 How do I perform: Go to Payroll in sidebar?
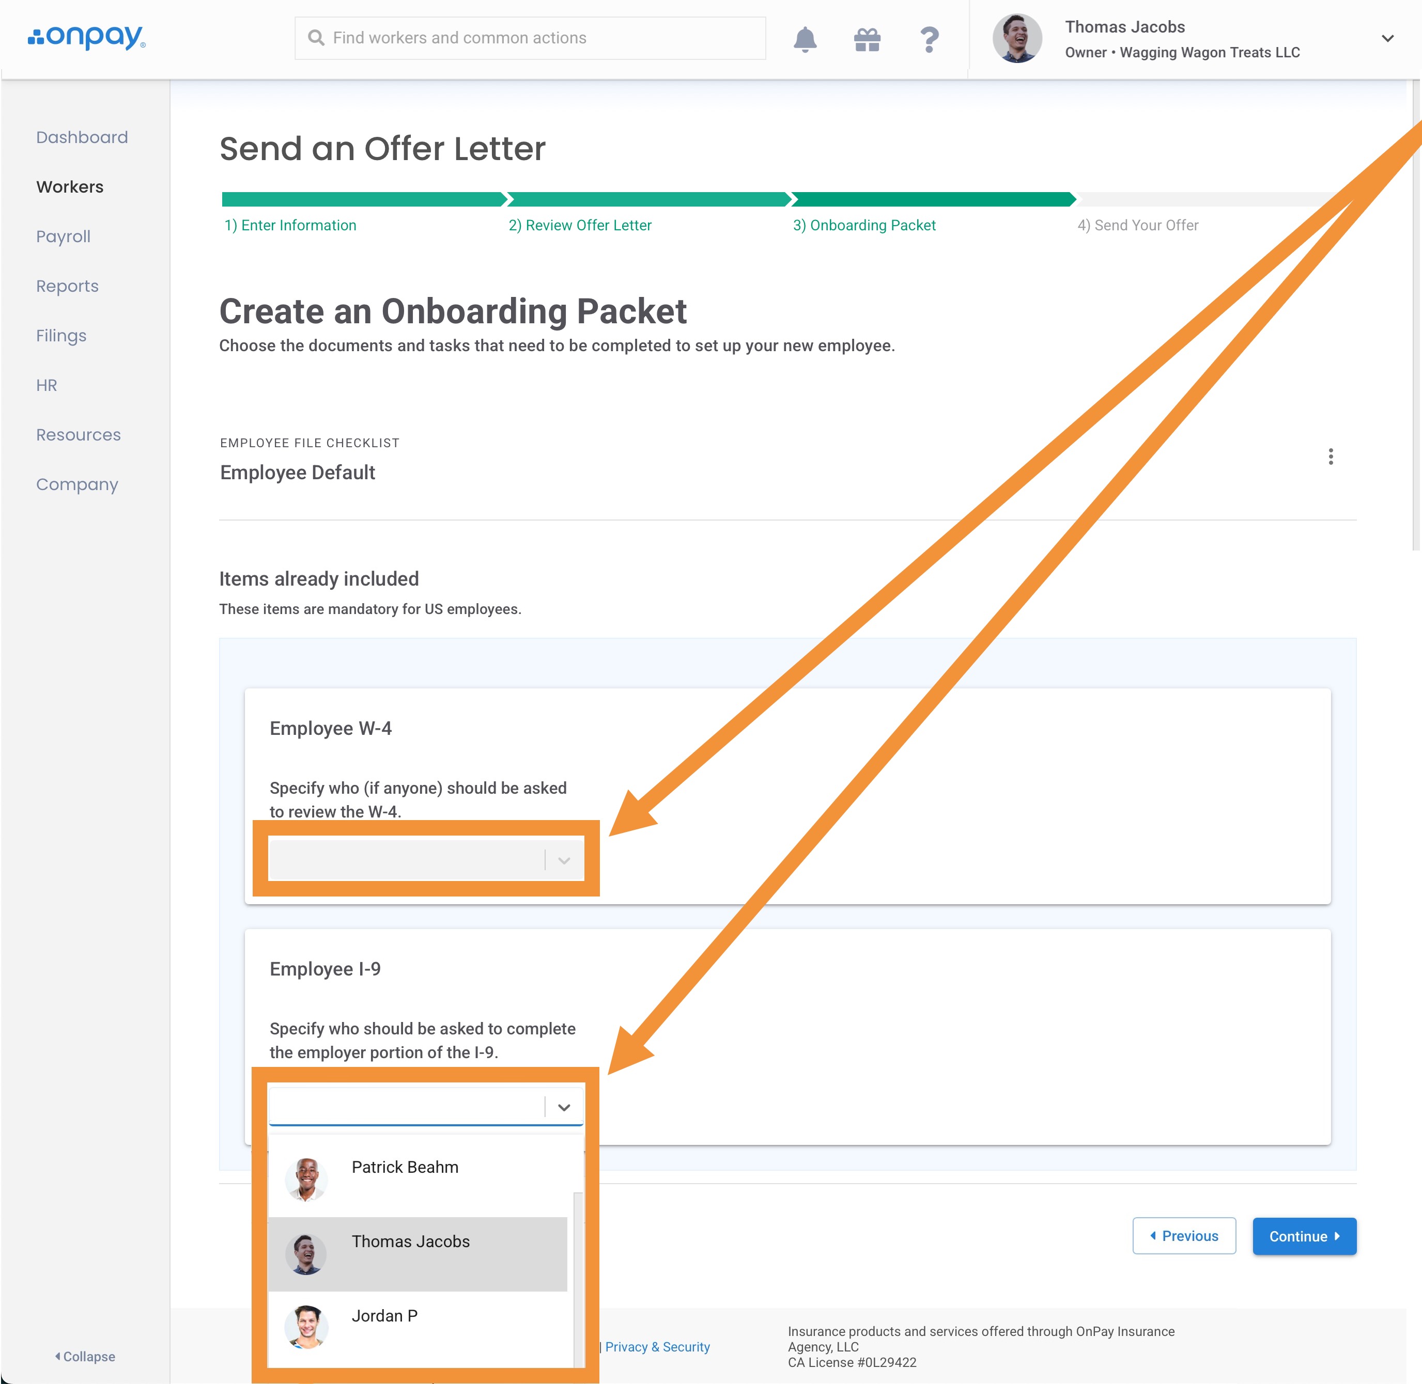(63, 237)
